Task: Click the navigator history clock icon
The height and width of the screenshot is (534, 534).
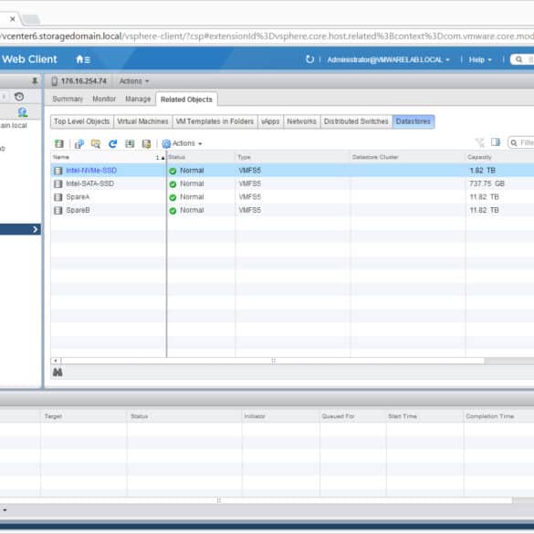Action: tap(19, 97)
